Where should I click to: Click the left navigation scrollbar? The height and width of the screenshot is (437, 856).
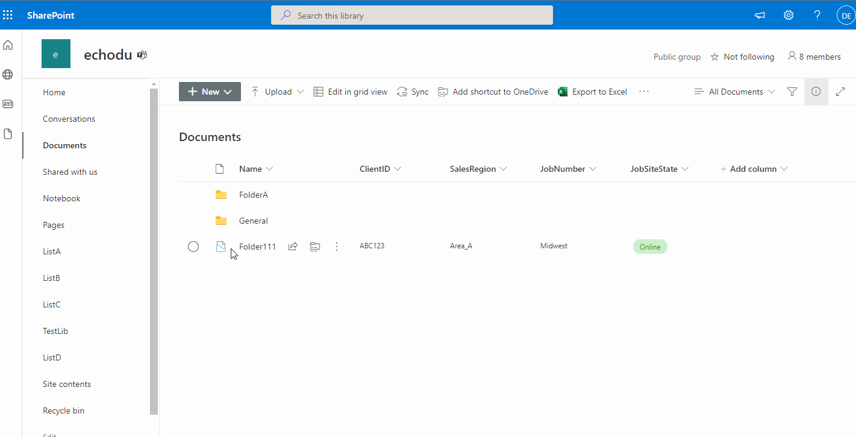coord(154,252)
